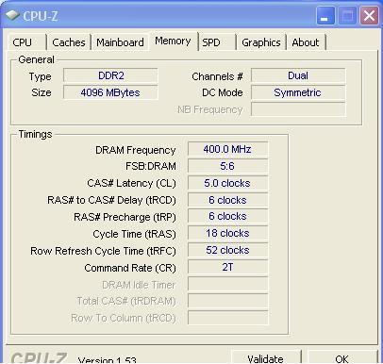Image resolution: width=383 pixels, height=364 pixels.
Task: Click the empty Row To Column field
Action: (228, 318)
